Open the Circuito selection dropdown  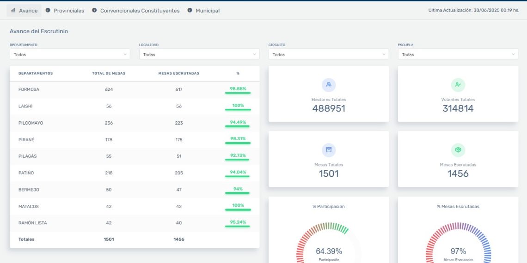coord(329,54)
